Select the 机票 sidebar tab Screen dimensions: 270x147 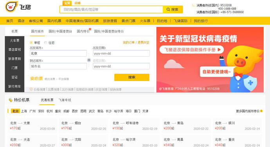(x=14, y=31)
